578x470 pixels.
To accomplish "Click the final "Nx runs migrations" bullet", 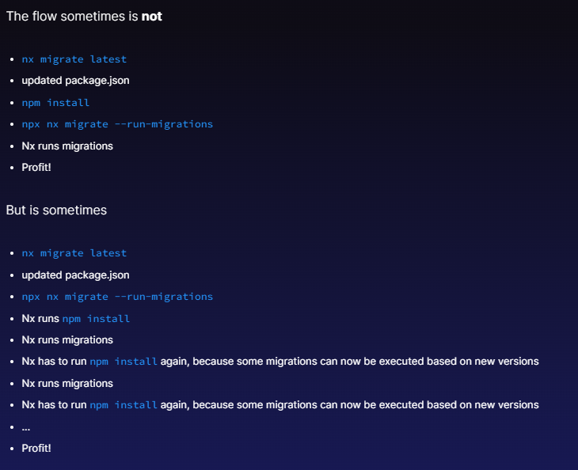I will (x=67, y=383).
